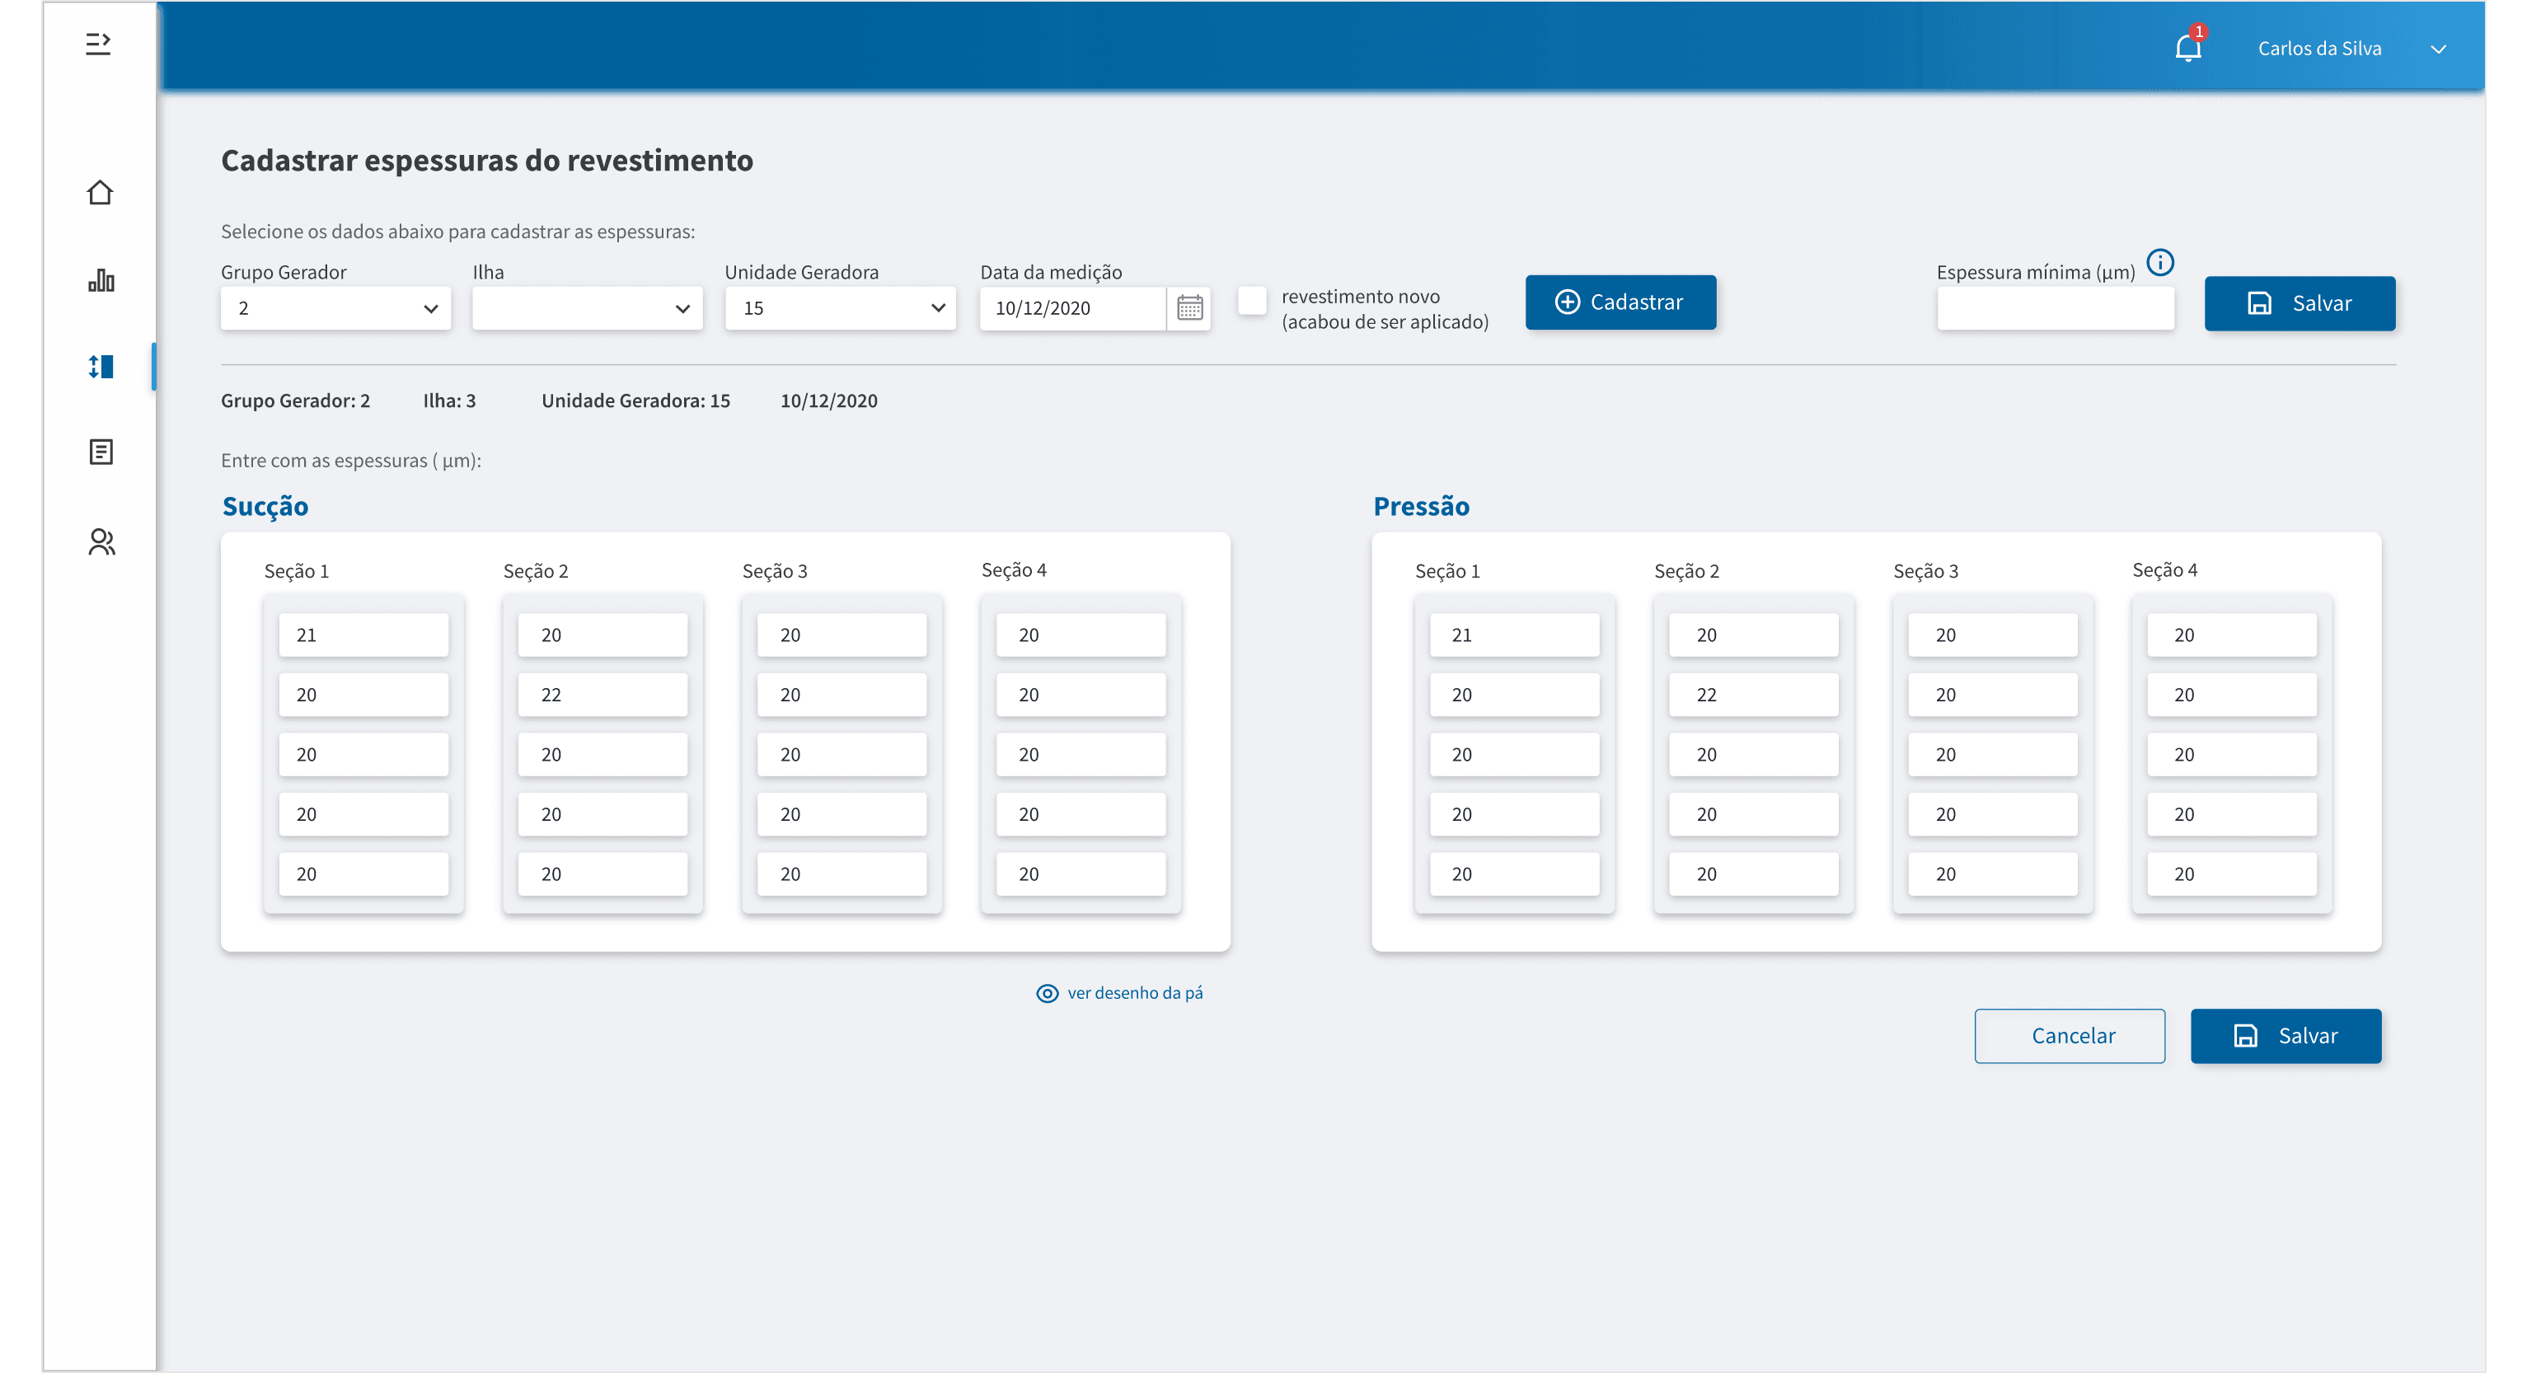Expand the Grupo Gerador dropdown
Image resolution: width=2527 pixels, height=1373 pixels.
tap(335, 309)
